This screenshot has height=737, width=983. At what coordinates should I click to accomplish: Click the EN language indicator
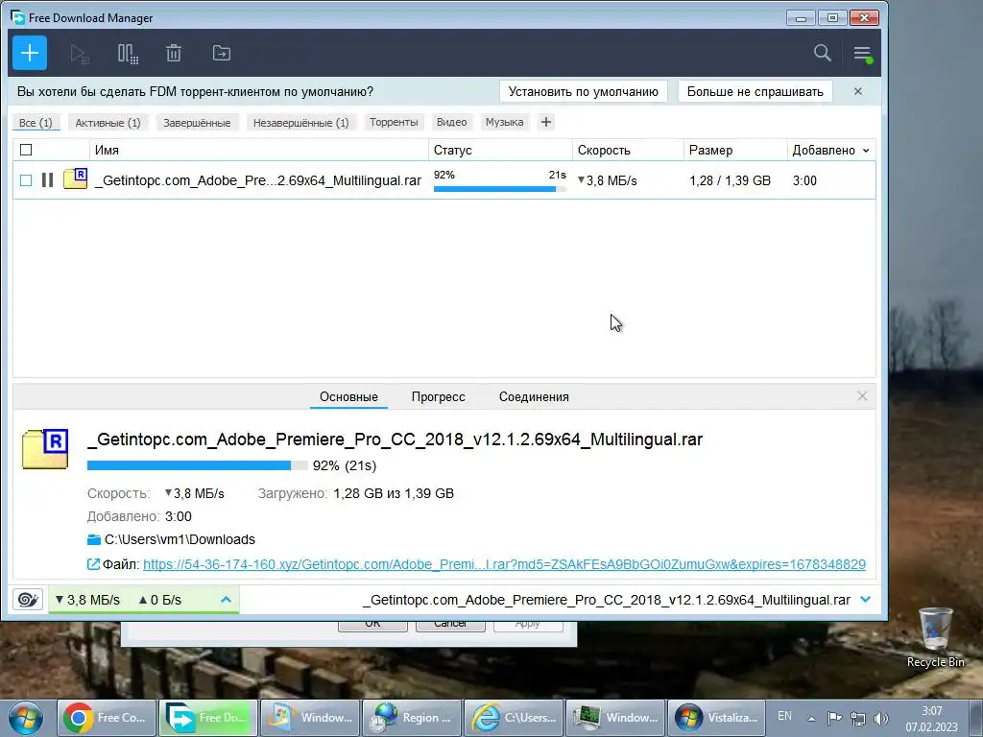[784, 716]
